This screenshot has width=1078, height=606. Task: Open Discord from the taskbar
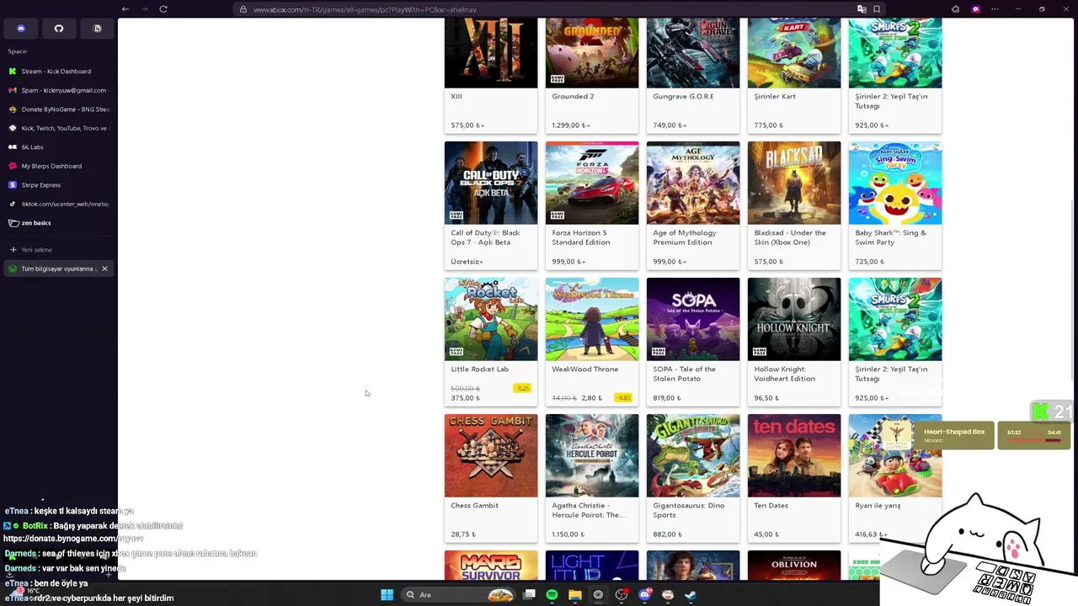click(x=644, y=595)
